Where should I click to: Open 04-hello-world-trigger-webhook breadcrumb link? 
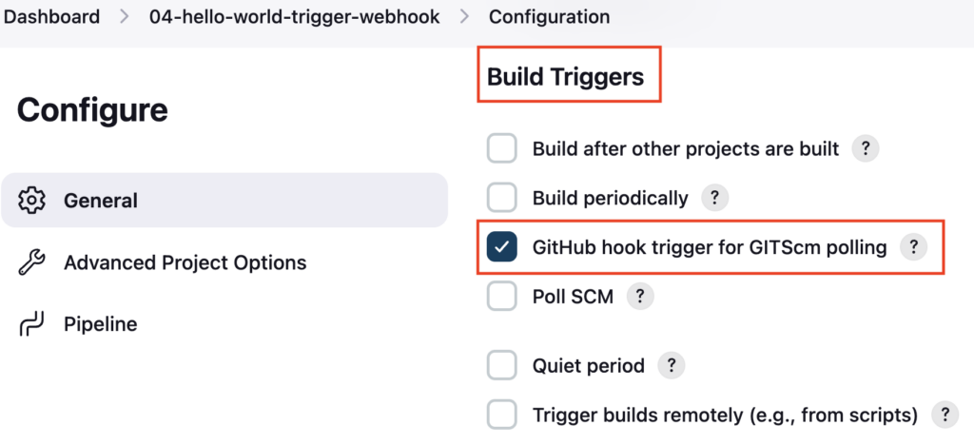pyautogui.click(x=295, y=17)
